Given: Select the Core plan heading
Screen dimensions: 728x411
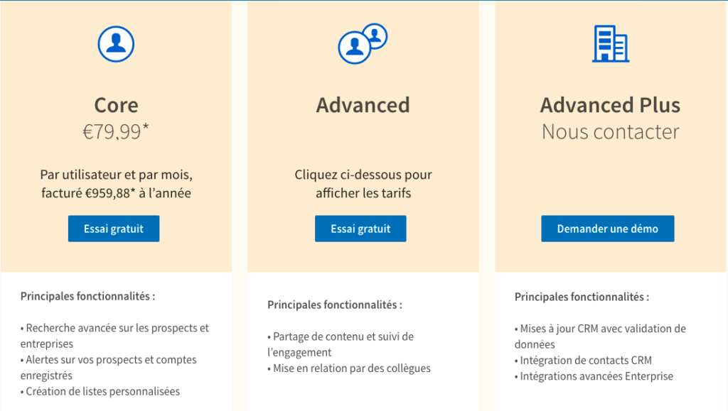Looking at the screenshot, I should [116, 105].
